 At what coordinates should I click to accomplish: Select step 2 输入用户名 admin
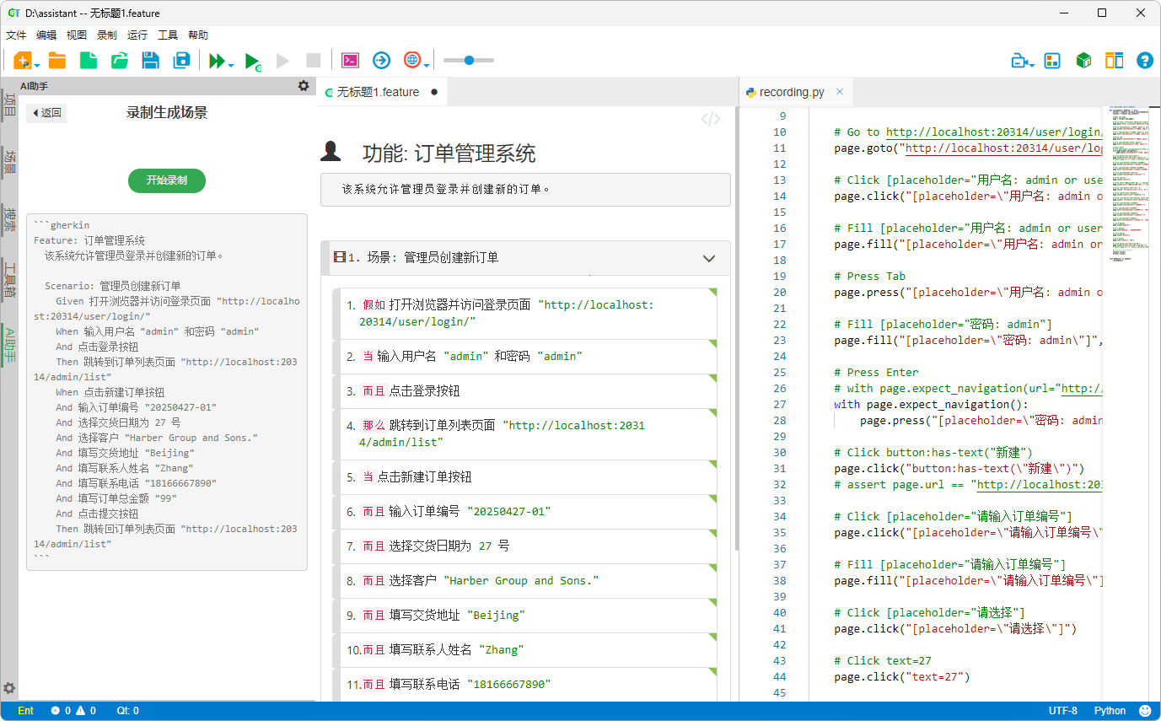pyautogui.click(x=524, y=357)
